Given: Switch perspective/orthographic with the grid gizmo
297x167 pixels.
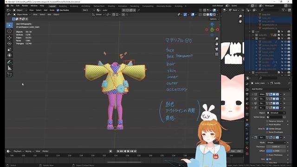Looking at the screenshot, I should 217,54.
